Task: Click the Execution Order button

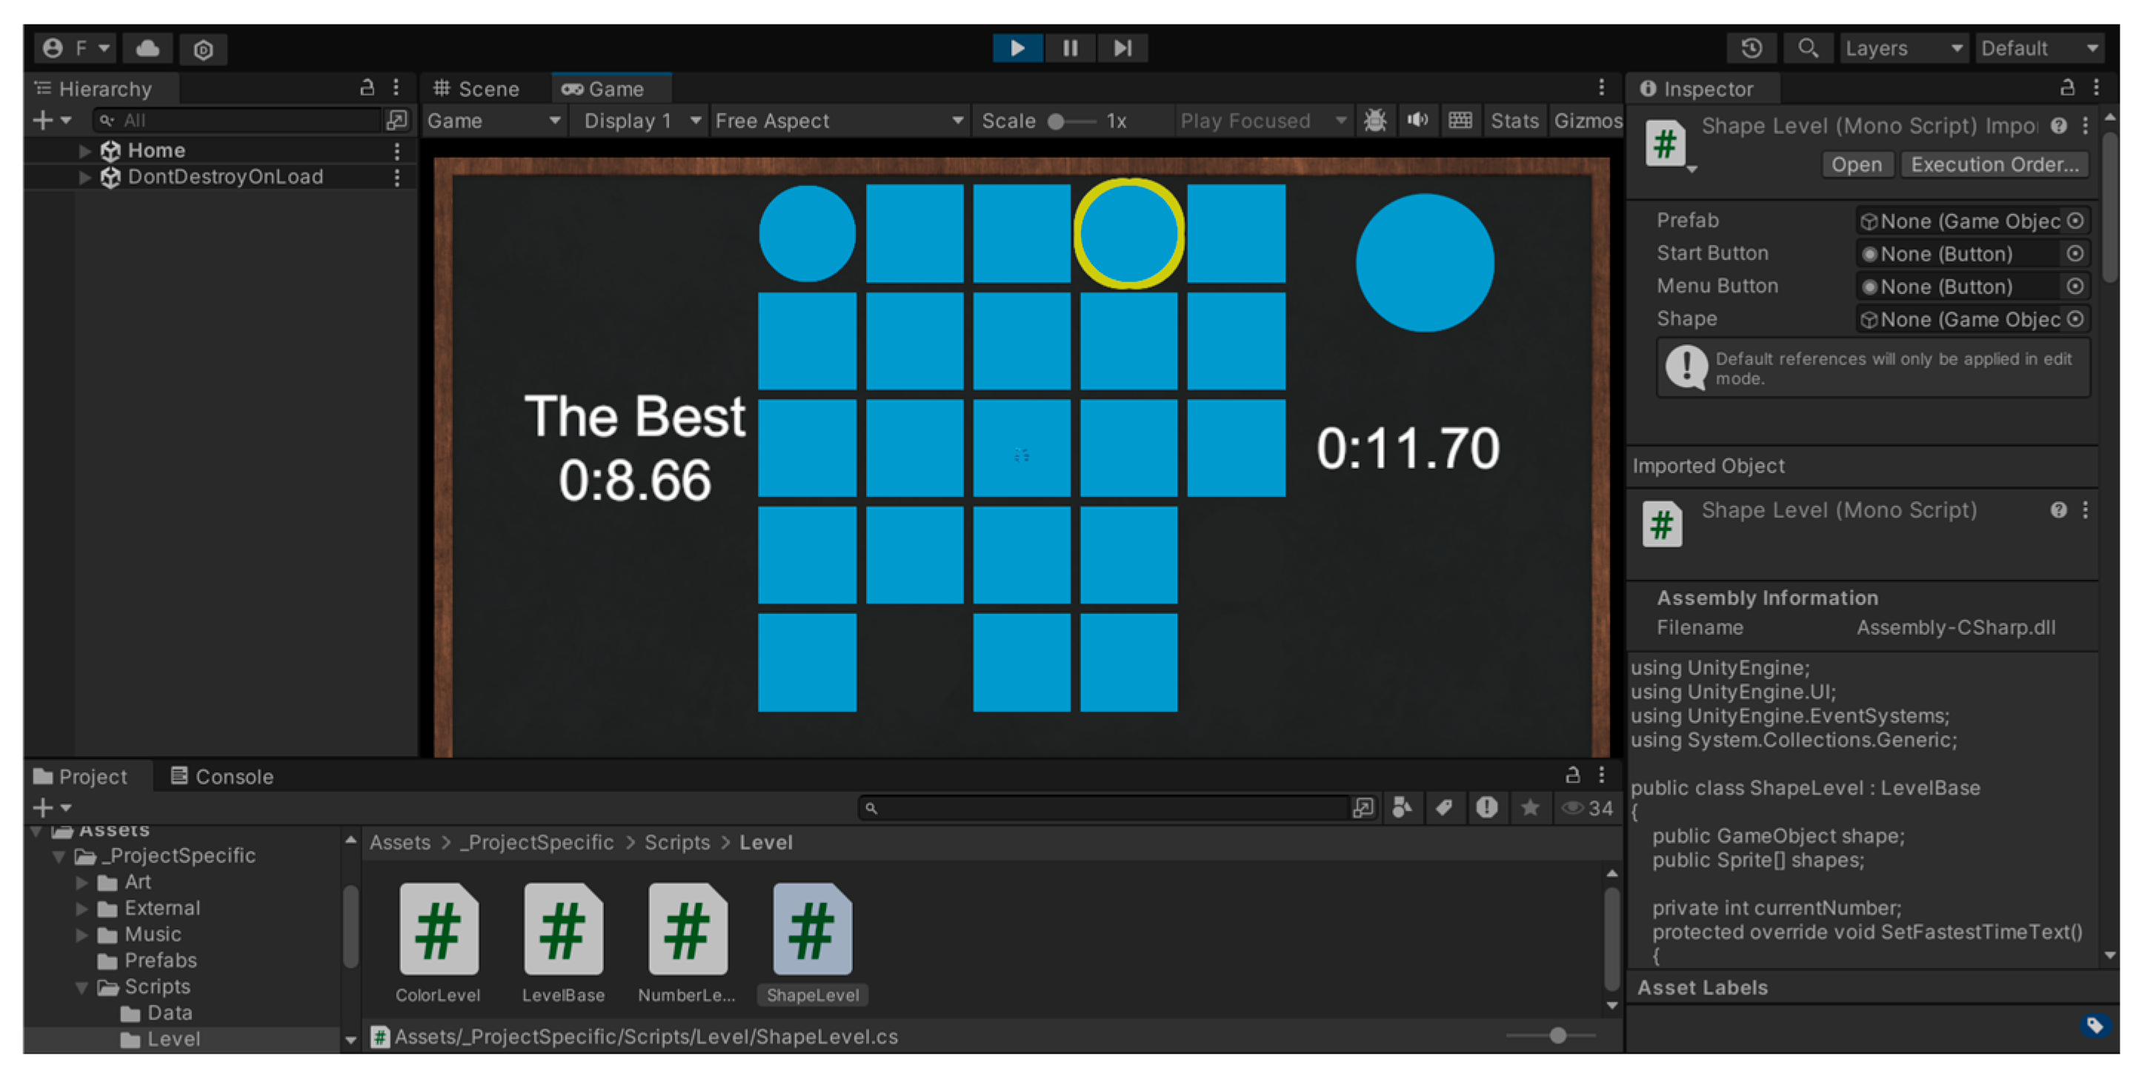Action: (x=1994, y=164)
